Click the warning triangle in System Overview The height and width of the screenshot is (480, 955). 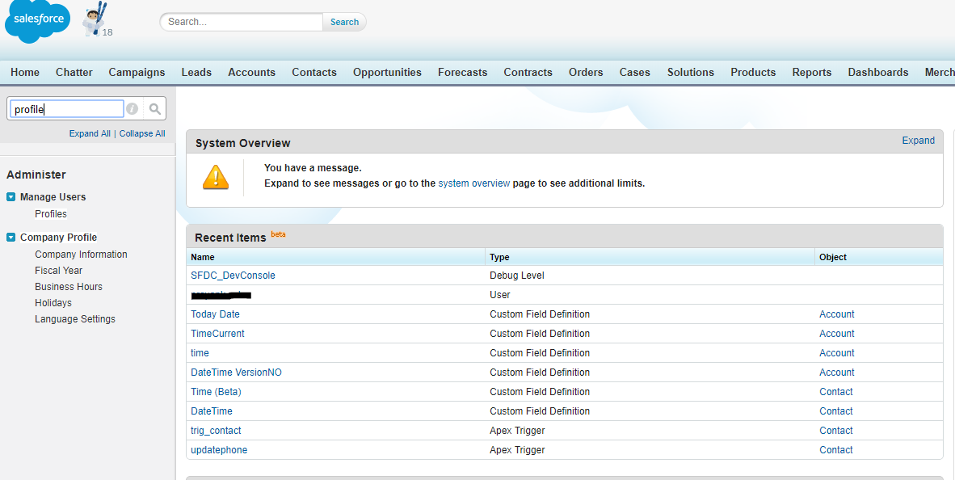coord(216,176)
